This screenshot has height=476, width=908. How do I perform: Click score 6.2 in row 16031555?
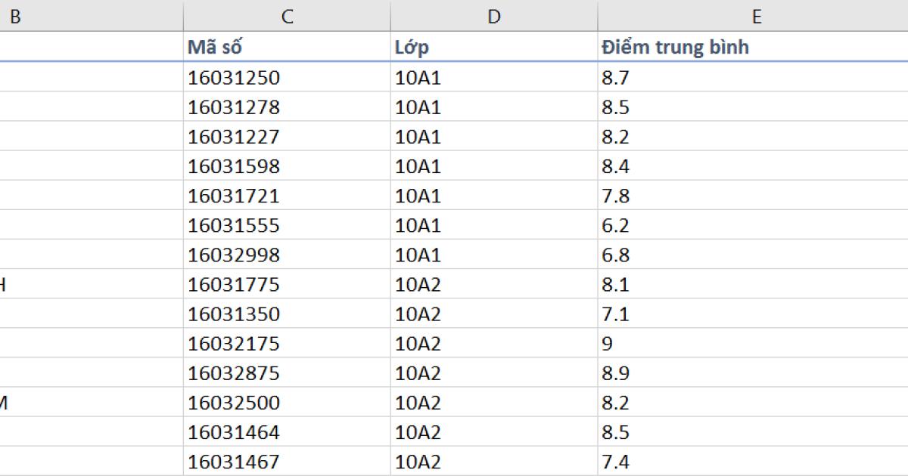pyautogui.click(x=753, y=224)
